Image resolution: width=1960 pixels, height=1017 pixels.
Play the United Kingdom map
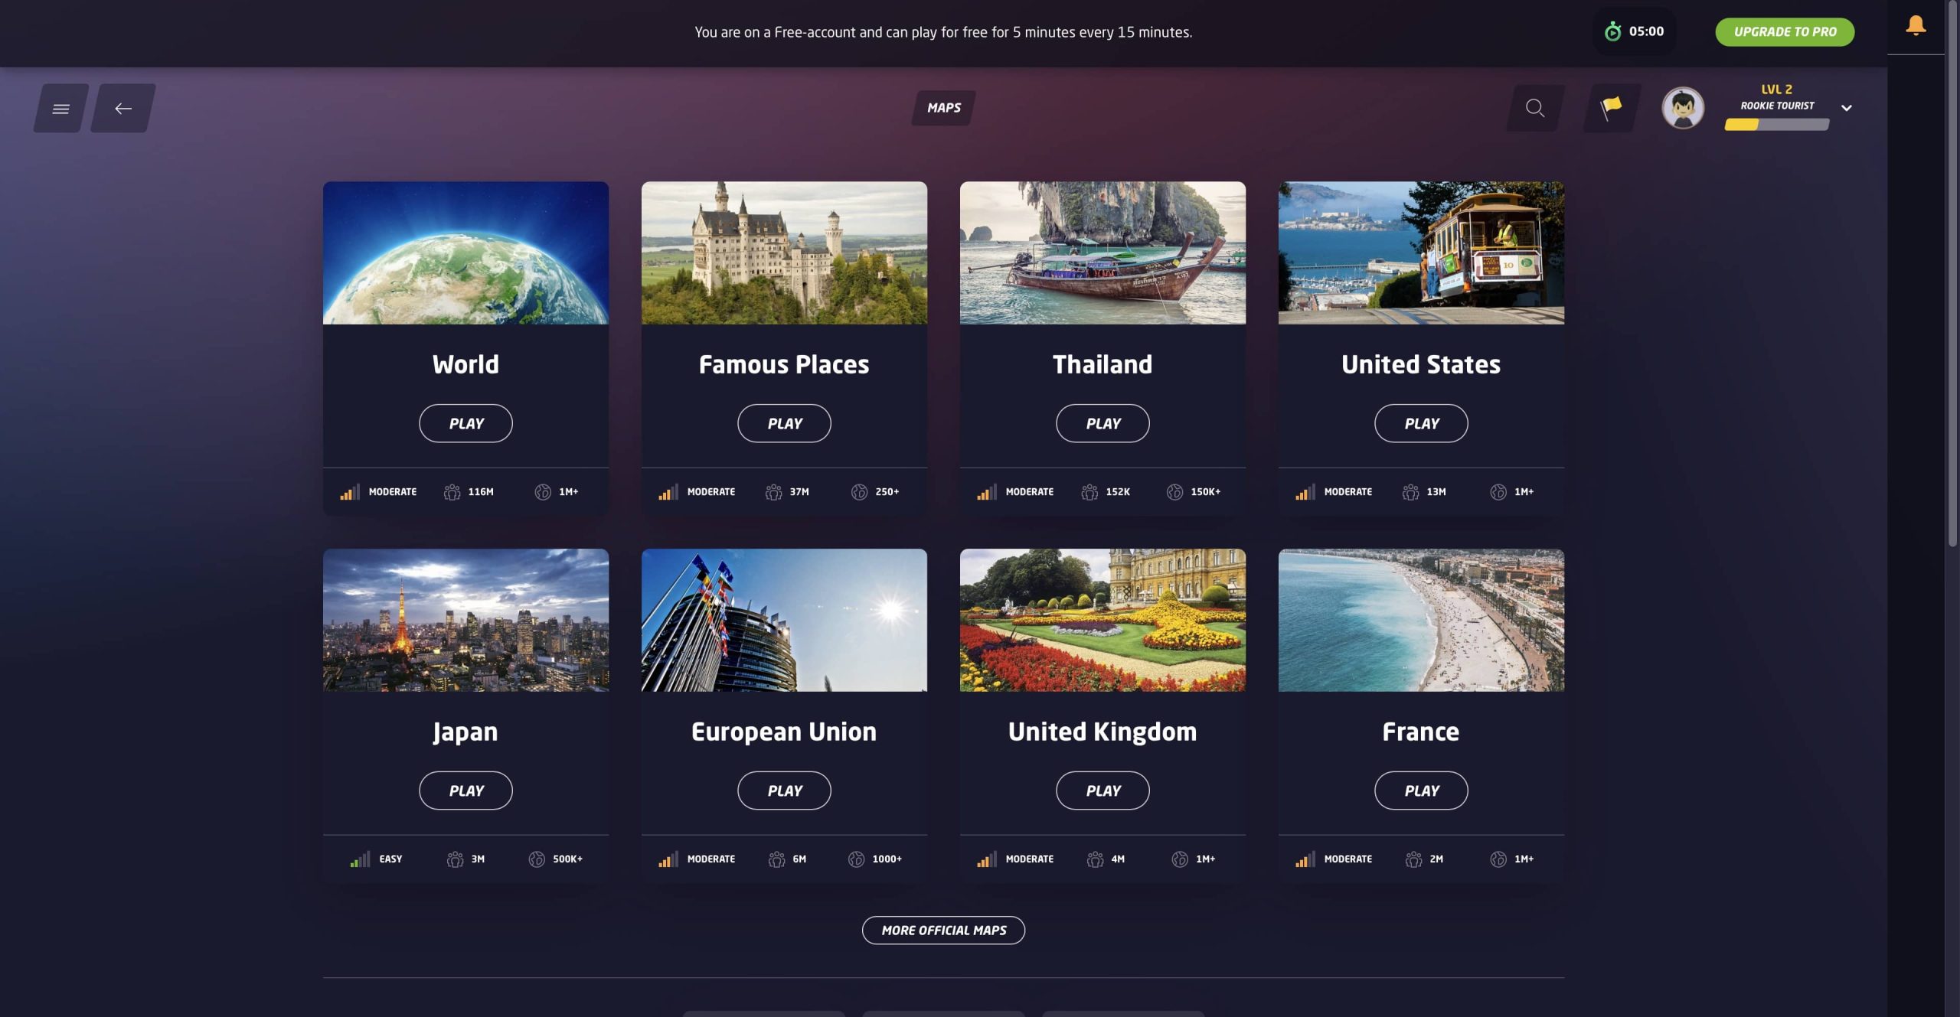(x=1102, y=790)
